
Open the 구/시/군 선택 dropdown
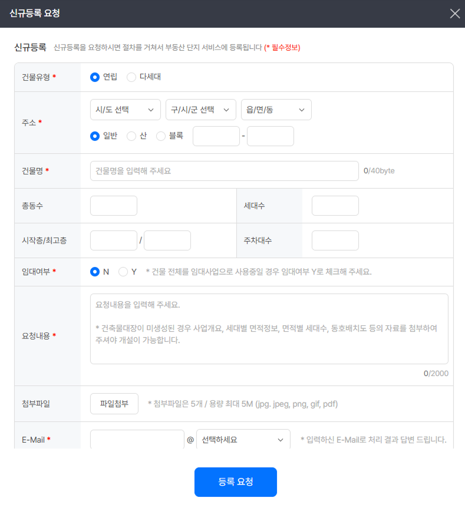pyautogui.click(x=201, y=110)
